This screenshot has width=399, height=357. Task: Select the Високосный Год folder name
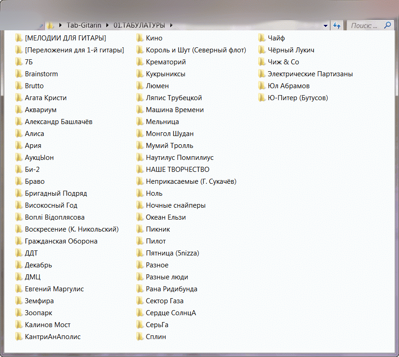click(51, 205)
